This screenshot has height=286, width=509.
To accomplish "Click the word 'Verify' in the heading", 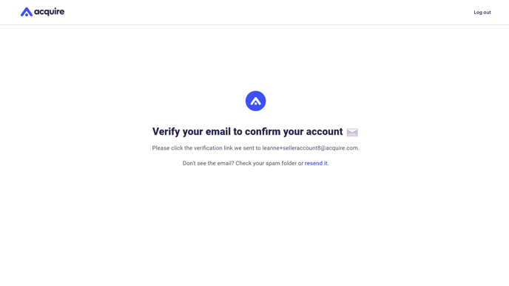I will coord(166,132).
